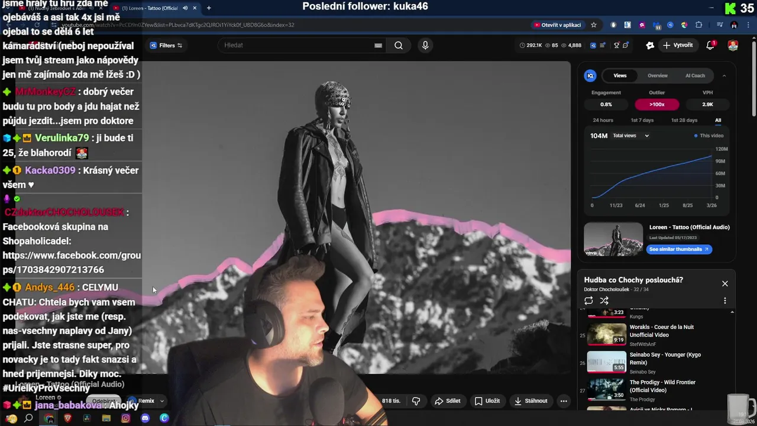Open Brave browser from taskbar

pos(67,418)
